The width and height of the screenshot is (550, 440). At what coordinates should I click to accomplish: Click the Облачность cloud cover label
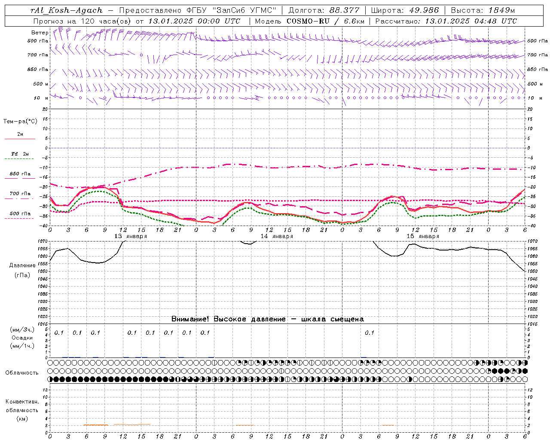click(22, 373)
